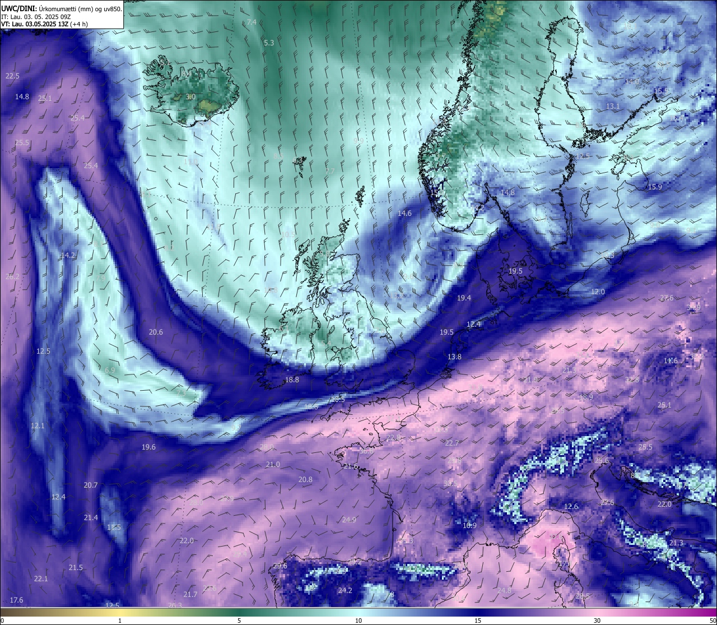The height and width of the screenshot is (625, 717).
Task: Click the 24.2 value label
Action: pyautogui.click(x=345, y=591)
